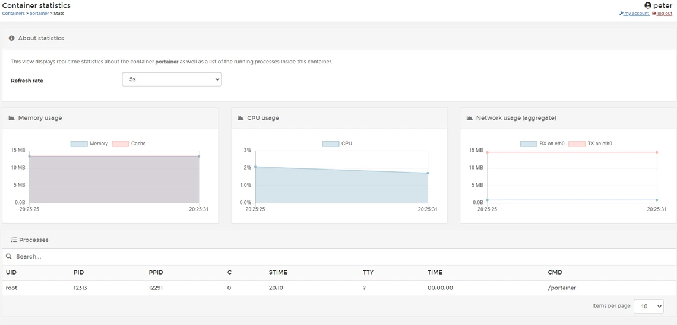Click the wrench icon next to my account
This screenshot has width=677, height=325.
pos(621,14)
